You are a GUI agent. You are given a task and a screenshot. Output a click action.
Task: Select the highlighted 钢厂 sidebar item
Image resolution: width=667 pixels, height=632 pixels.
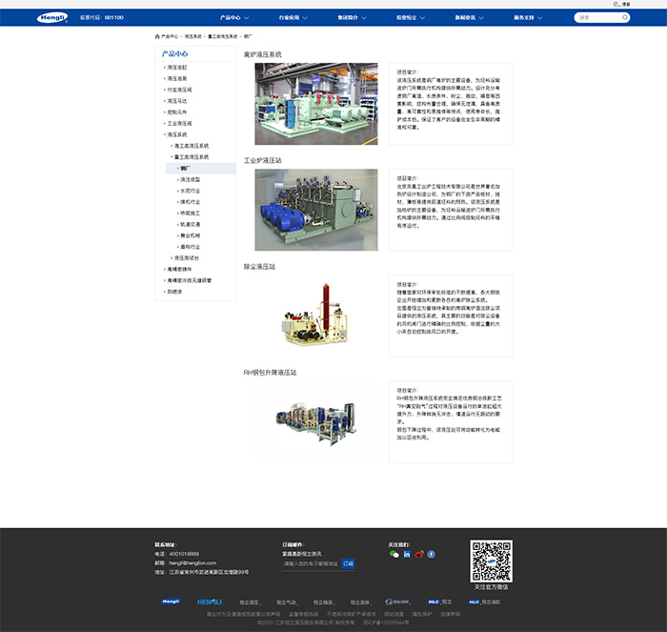tap(201, 168)
